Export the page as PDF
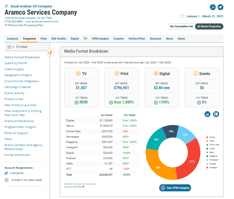The height and width of the screenshot is (199, 234). coord(213,7)
